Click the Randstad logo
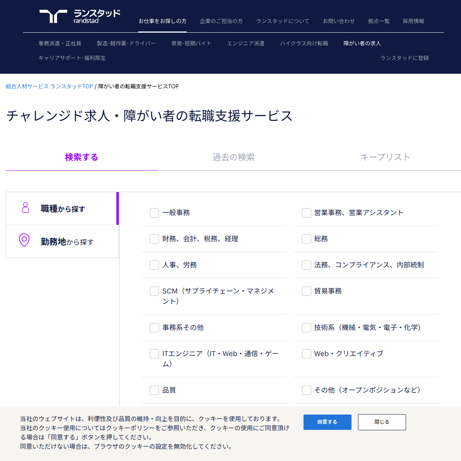The height and width of the screenshot is (461, 461). click(80, 17)
